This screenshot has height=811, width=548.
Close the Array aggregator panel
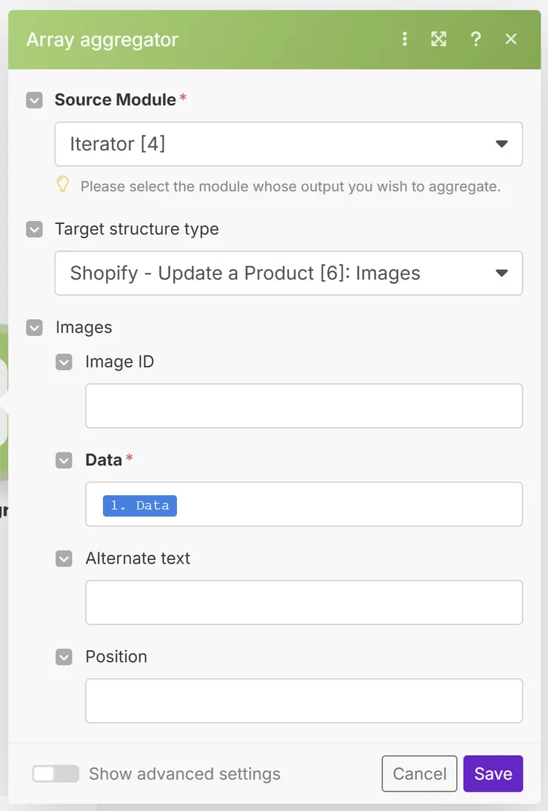(x=511, y=39)
